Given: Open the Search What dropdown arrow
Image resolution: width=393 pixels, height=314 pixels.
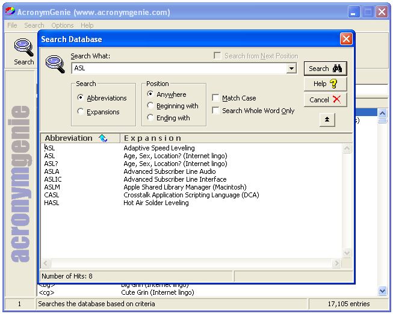Looking at the screenshot, I should (291, 68).
